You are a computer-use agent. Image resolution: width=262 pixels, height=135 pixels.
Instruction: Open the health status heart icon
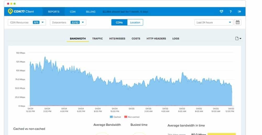[221, 12]
